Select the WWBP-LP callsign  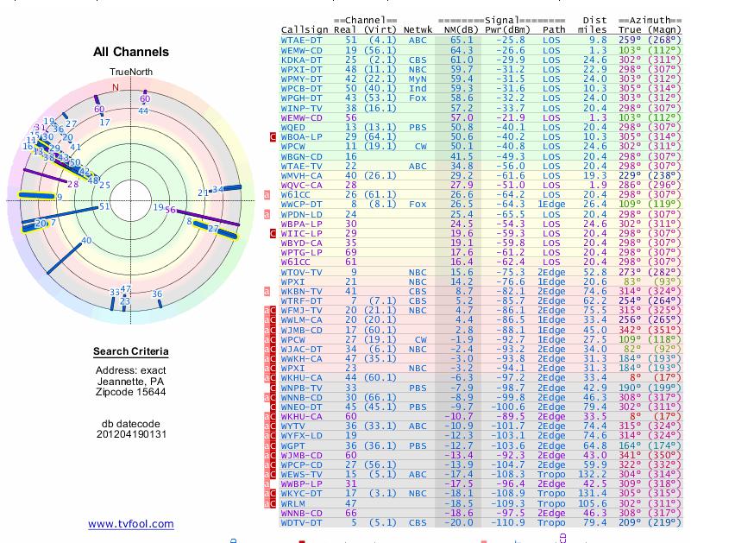301,484
